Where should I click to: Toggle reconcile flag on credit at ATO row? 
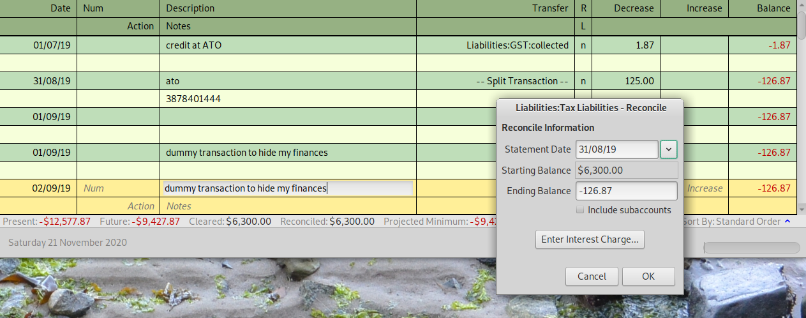(583, 45)
